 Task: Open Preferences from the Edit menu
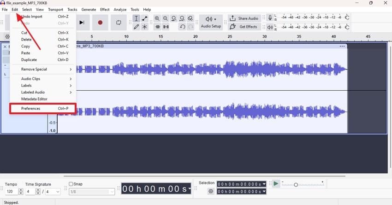pyautogui.click(x=43, y=108)
